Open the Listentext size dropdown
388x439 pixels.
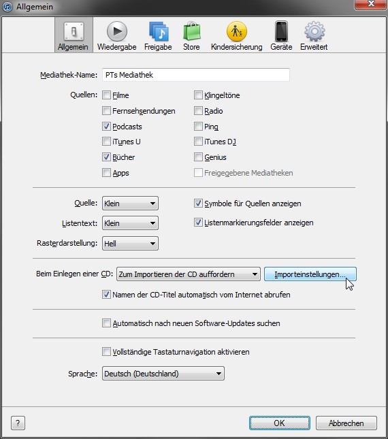click(x=130, y=223)
